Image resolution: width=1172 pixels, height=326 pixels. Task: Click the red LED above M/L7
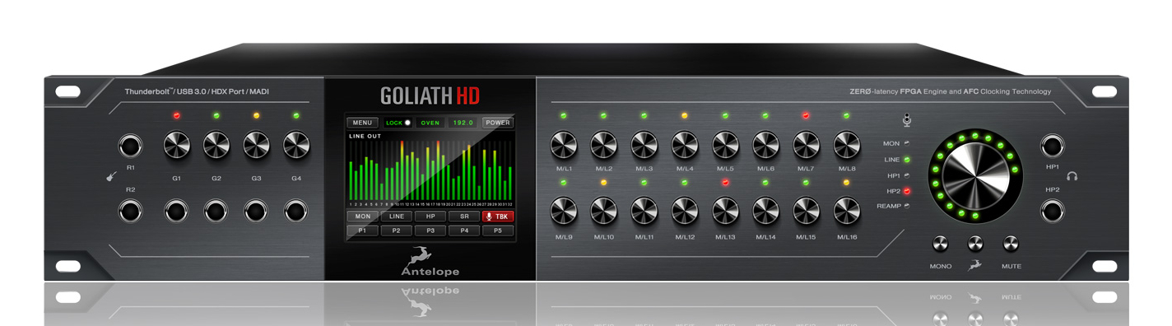coord(806,115)
